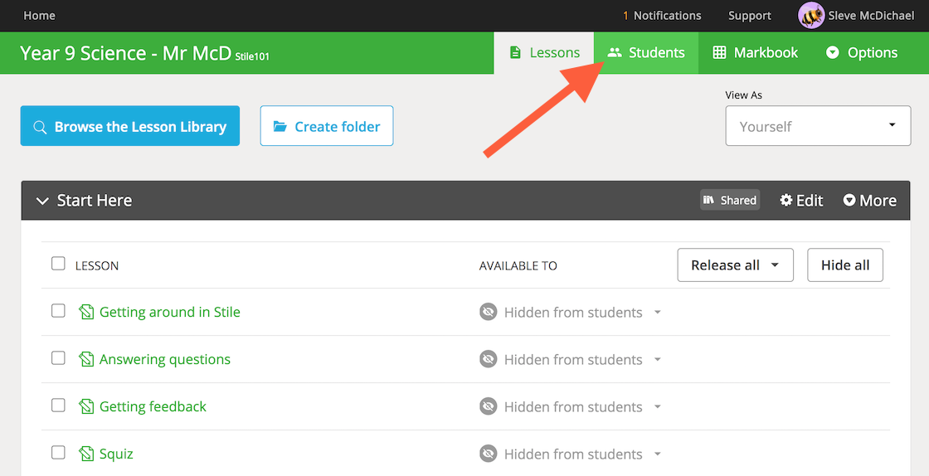Open the Release all dropdown arrow
This screenshot has height=476, width=929.
pos(775,265)
